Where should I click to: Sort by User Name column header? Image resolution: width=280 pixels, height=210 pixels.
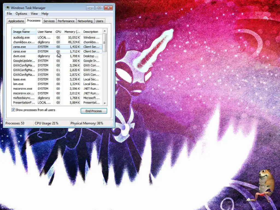point(45,32)
